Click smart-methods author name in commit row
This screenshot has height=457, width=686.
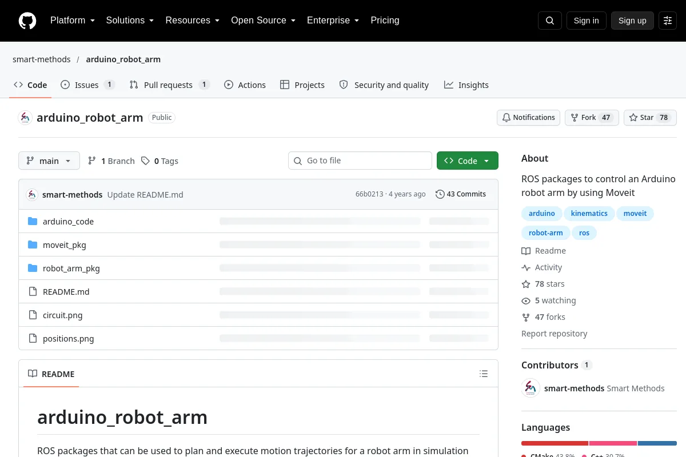click(x=73, y=195)
